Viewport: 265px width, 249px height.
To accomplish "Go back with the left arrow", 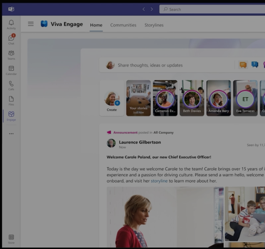I will 144,9.
